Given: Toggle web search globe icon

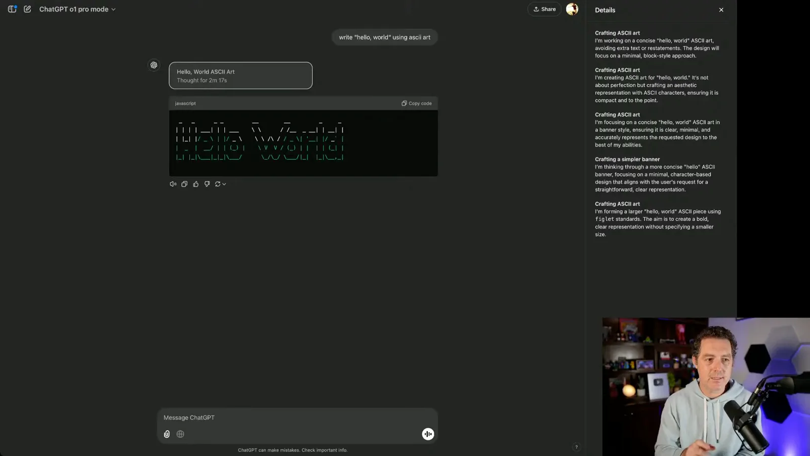Looking at the screenshot, I should [x=180, y=434].
